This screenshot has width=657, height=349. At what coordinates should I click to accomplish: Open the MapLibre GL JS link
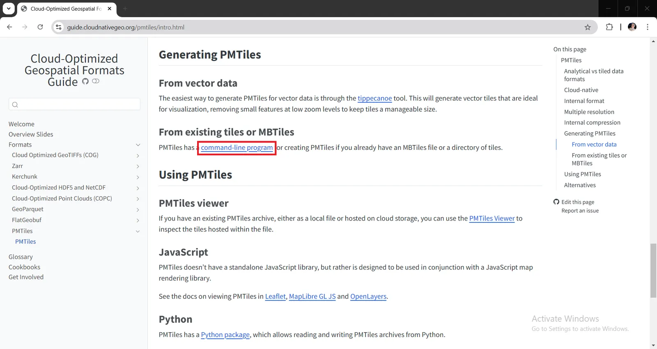tap(312, 296)
